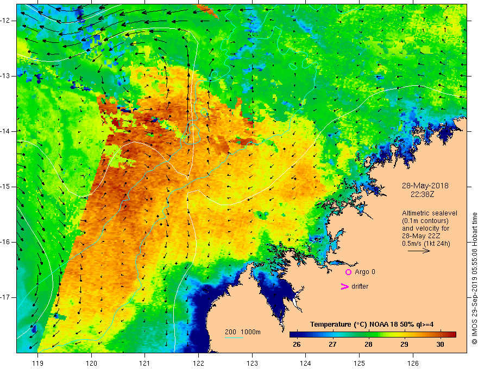Click the 'drifter' legend label
Viewport: 478px width, 369px height.
(360, 287)
